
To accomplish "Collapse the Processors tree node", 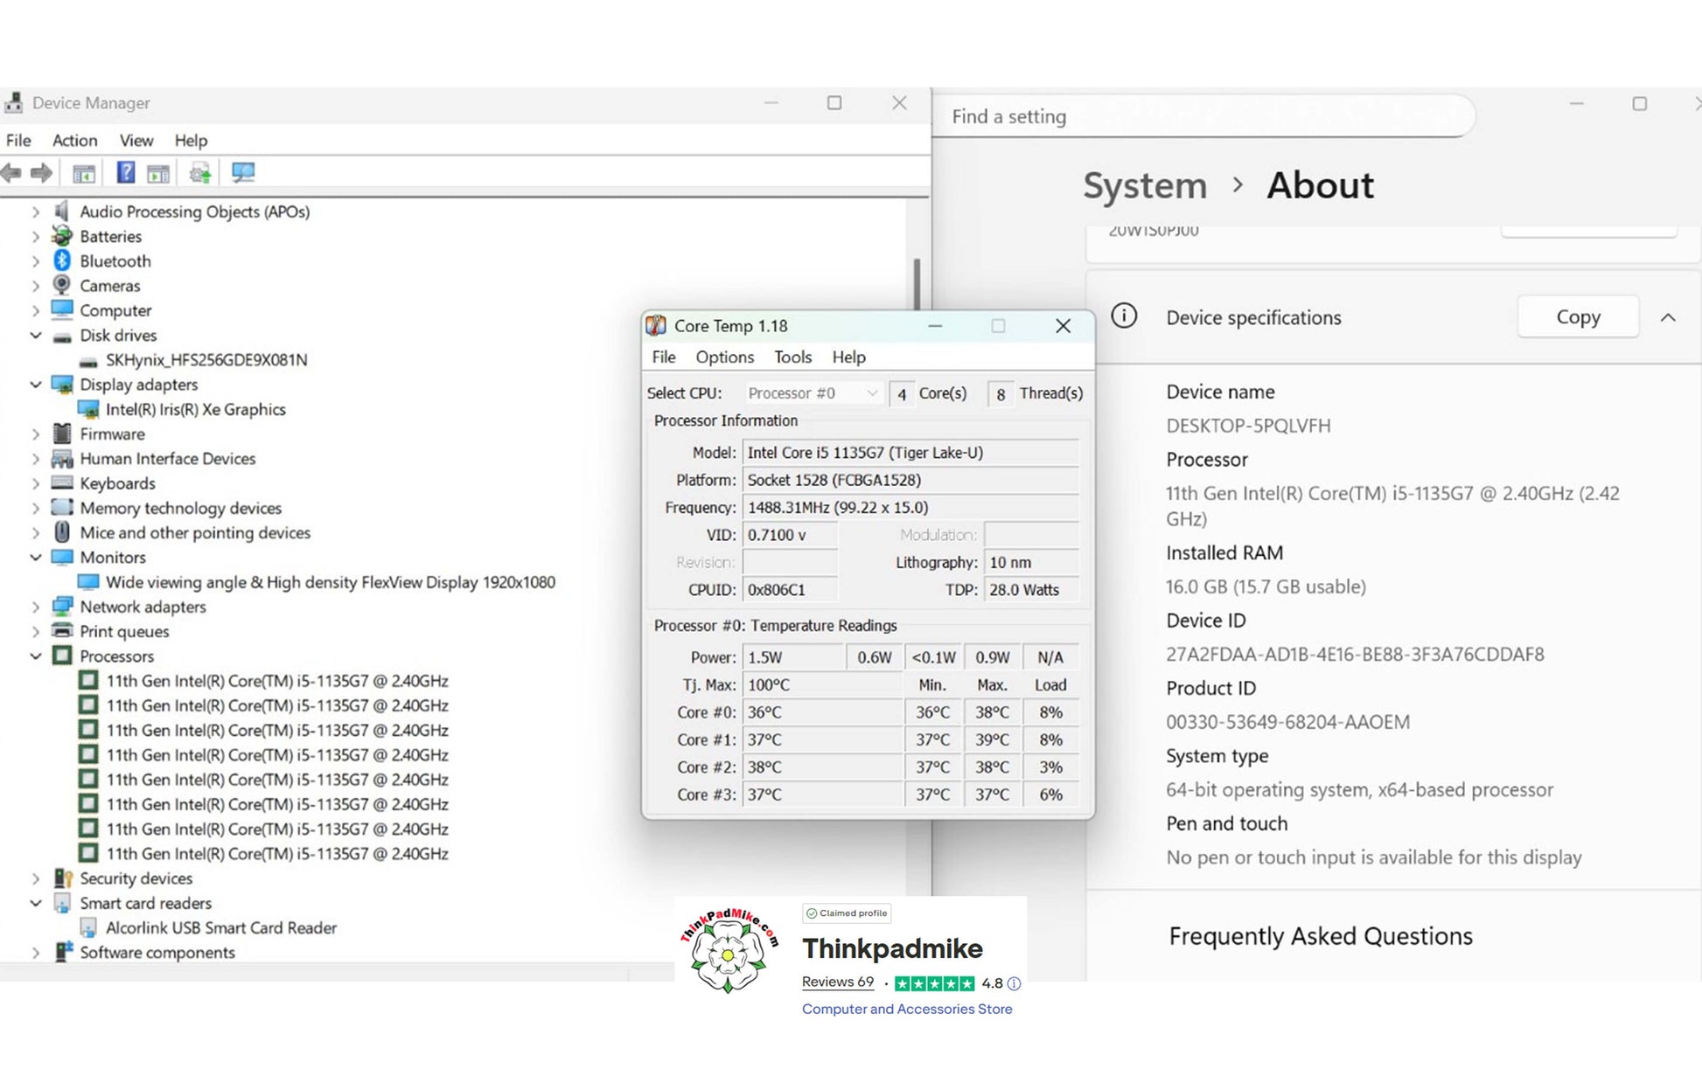I will click(36, 656).
